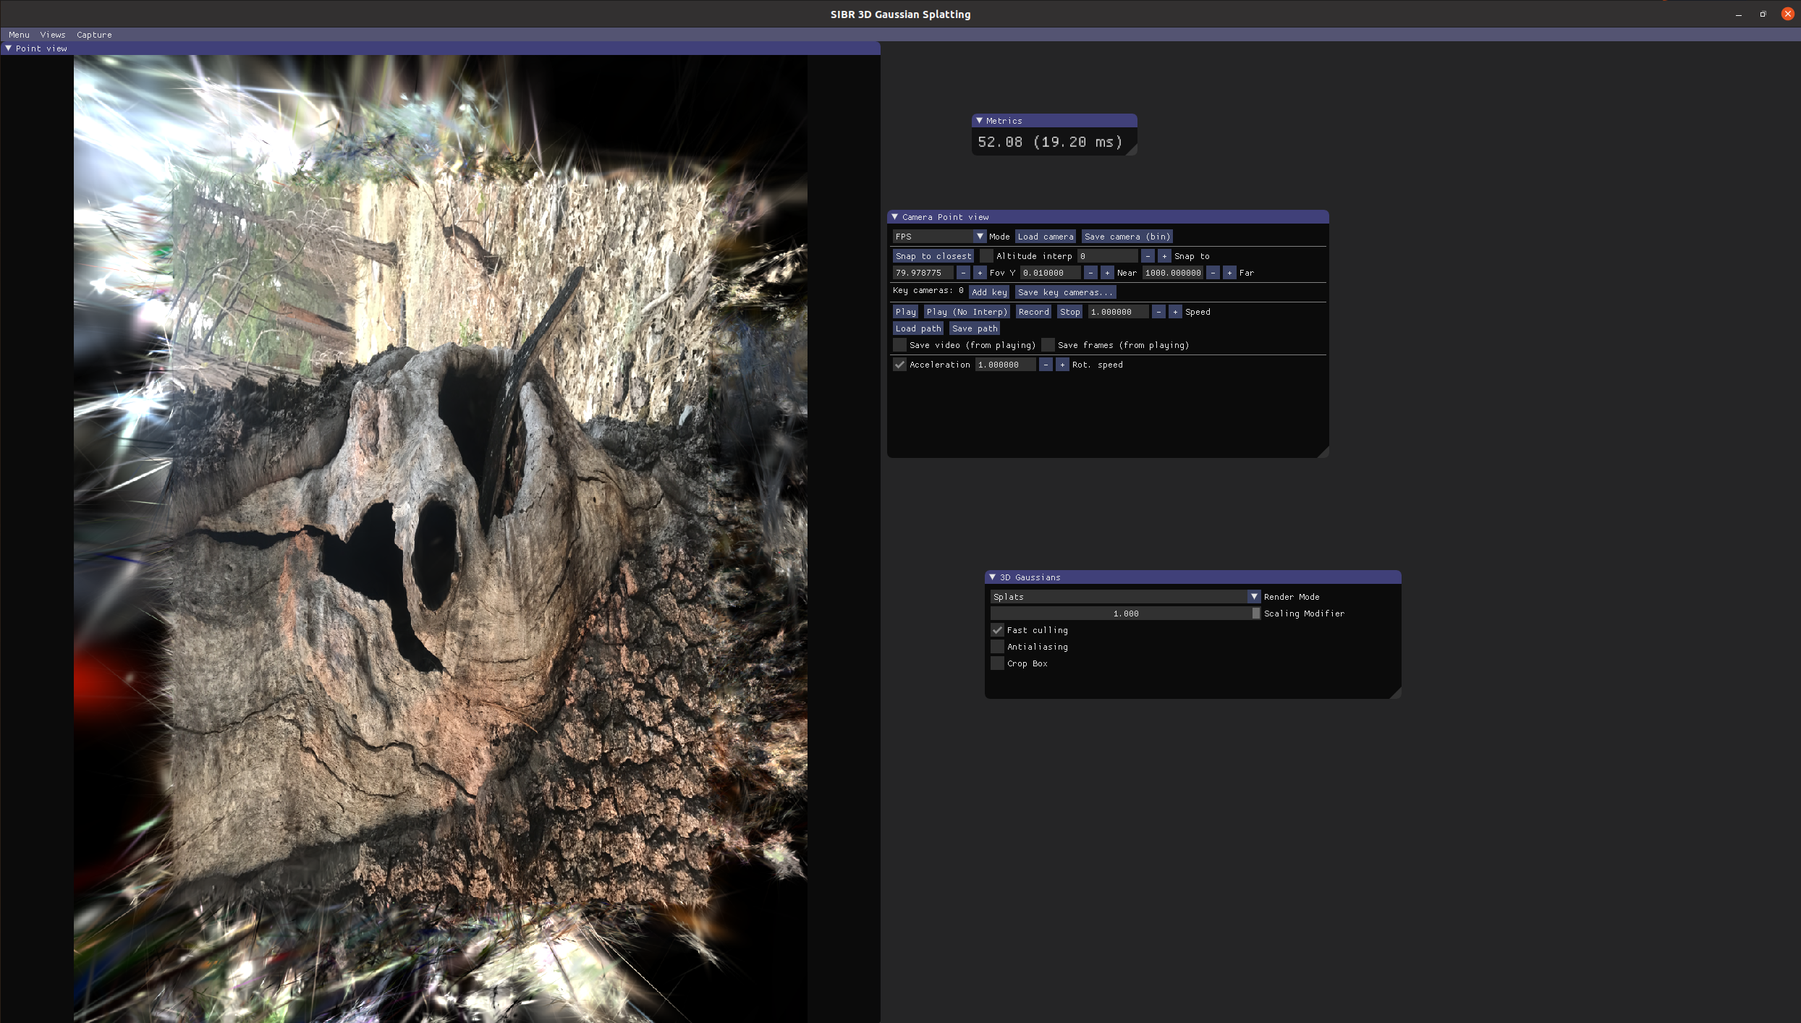Click the plus stepper next to Fov Y

(x=980, y=273)
